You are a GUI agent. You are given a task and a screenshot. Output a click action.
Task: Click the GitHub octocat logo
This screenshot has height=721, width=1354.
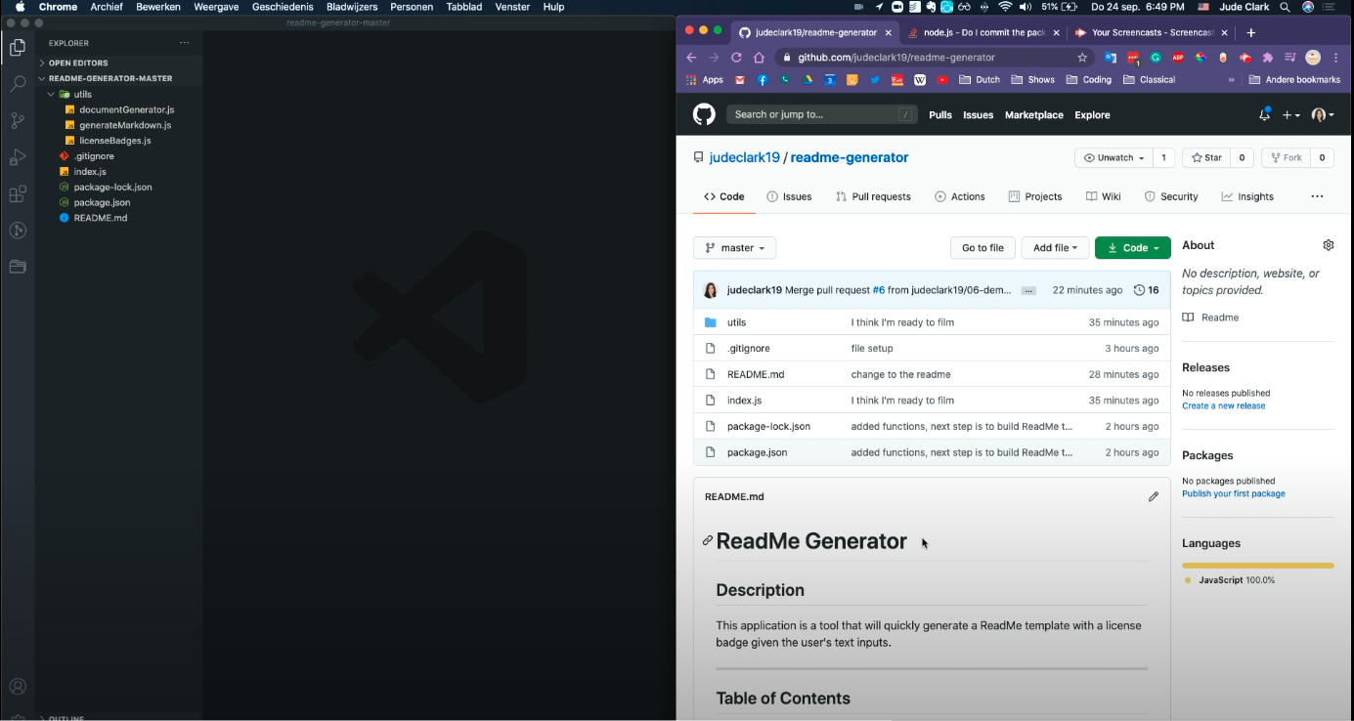[x=704, y=114]
